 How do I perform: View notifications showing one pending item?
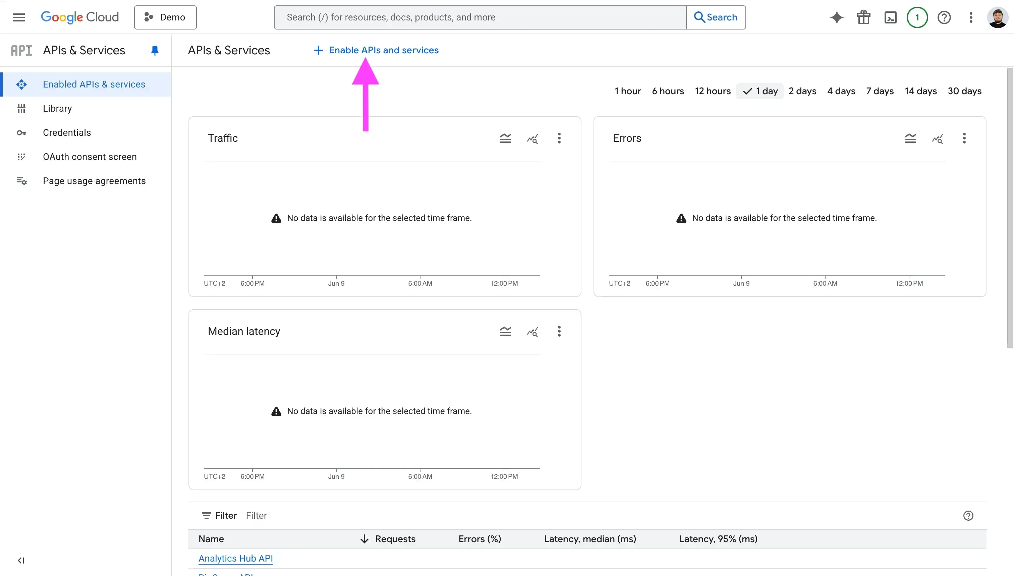coord(917,17)
